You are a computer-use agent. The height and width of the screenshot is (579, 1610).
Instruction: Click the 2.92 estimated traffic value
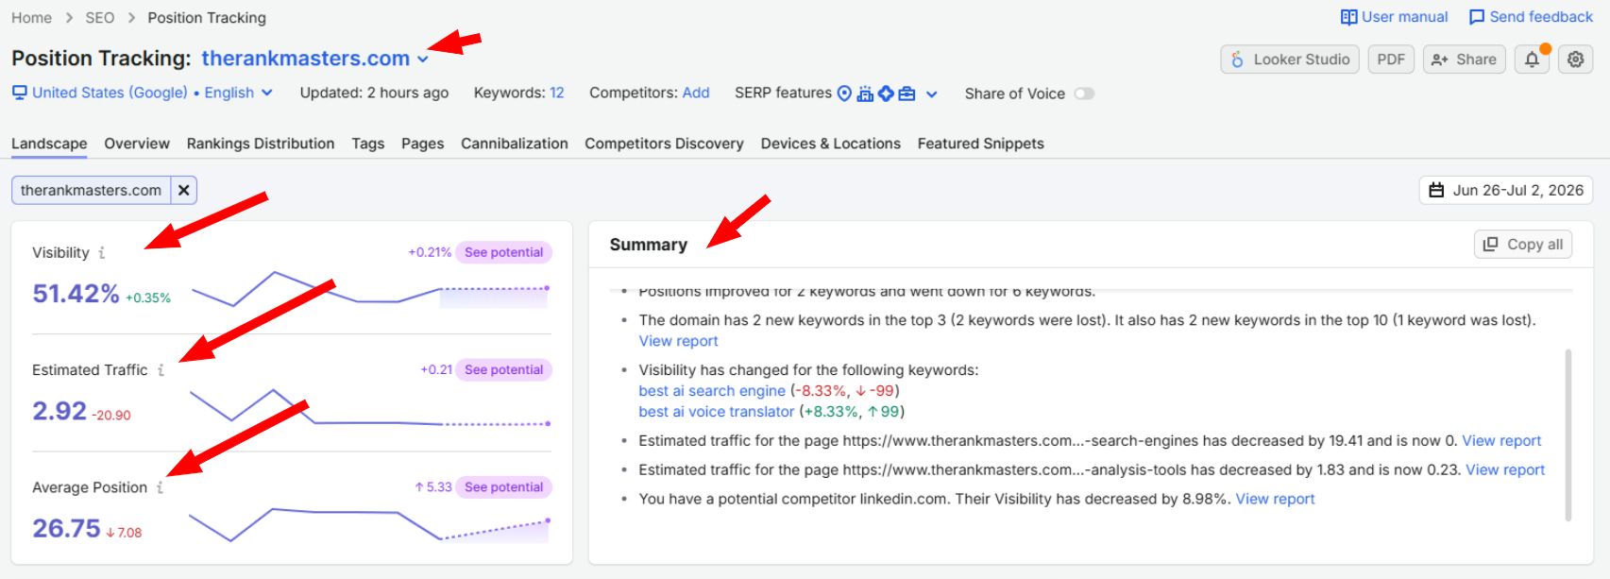click(59, 411)
